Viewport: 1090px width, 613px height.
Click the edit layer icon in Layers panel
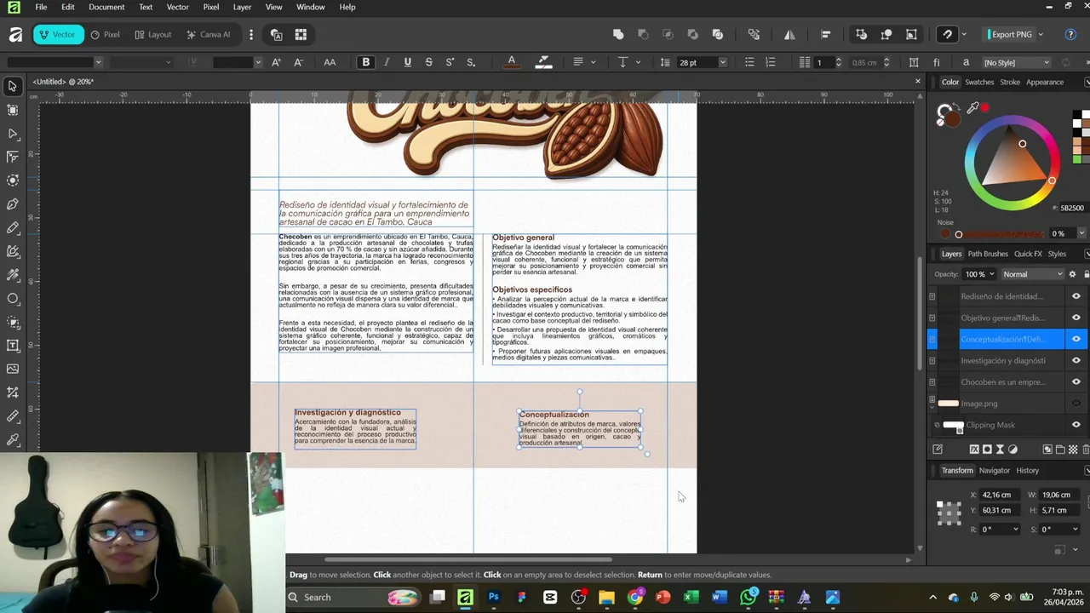pyautogui.click(x=938, y=449)
